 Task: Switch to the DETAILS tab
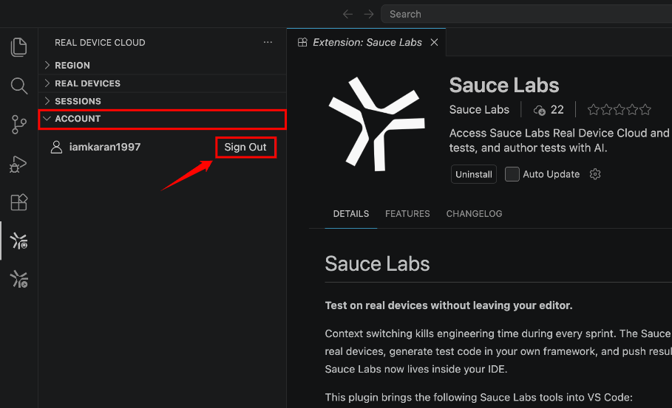pyautogui.click(x=351, y=214)
